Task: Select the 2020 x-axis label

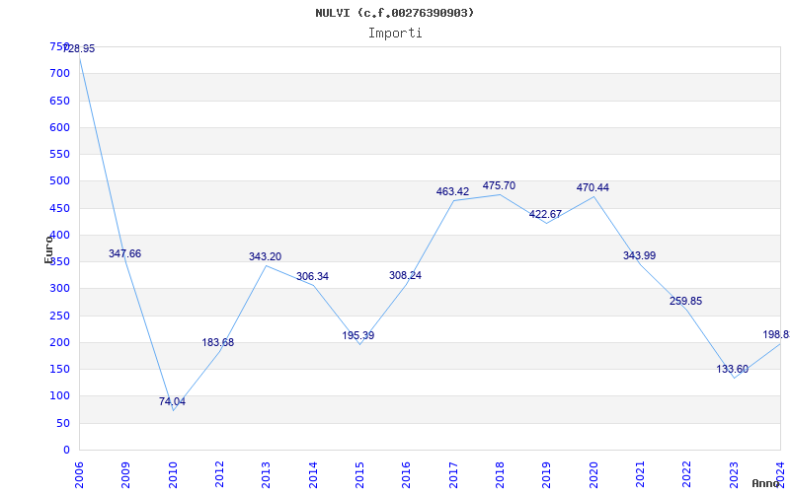Action: click(593, 474)
